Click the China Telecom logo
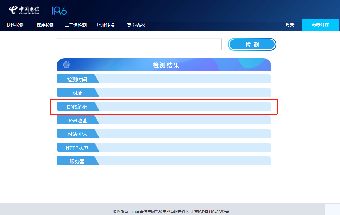Viewport: 340px width, 215px height. (24, 10)
